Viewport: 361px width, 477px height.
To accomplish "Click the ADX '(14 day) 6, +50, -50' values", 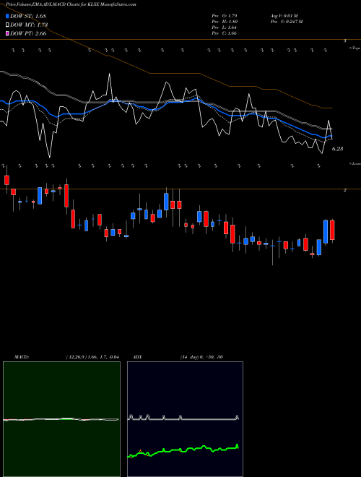I will point(201,357).
